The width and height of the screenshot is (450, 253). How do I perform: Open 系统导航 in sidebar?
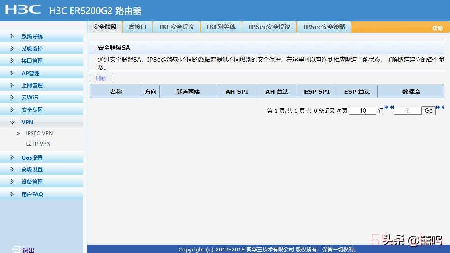point(32,37)
